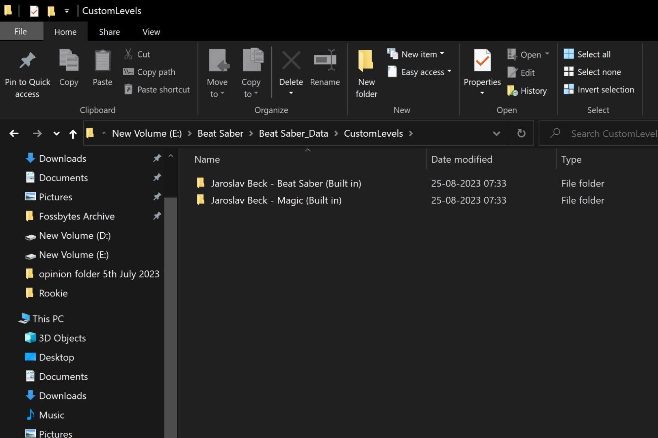The height and width of the screenshot is (438, 658).
Task: Create a new folder using the New folder icon
Action: point(366,60)
